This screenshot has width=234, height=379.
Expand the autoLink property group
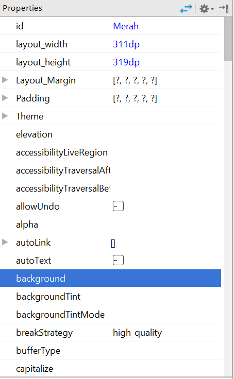tap(5, 242)
